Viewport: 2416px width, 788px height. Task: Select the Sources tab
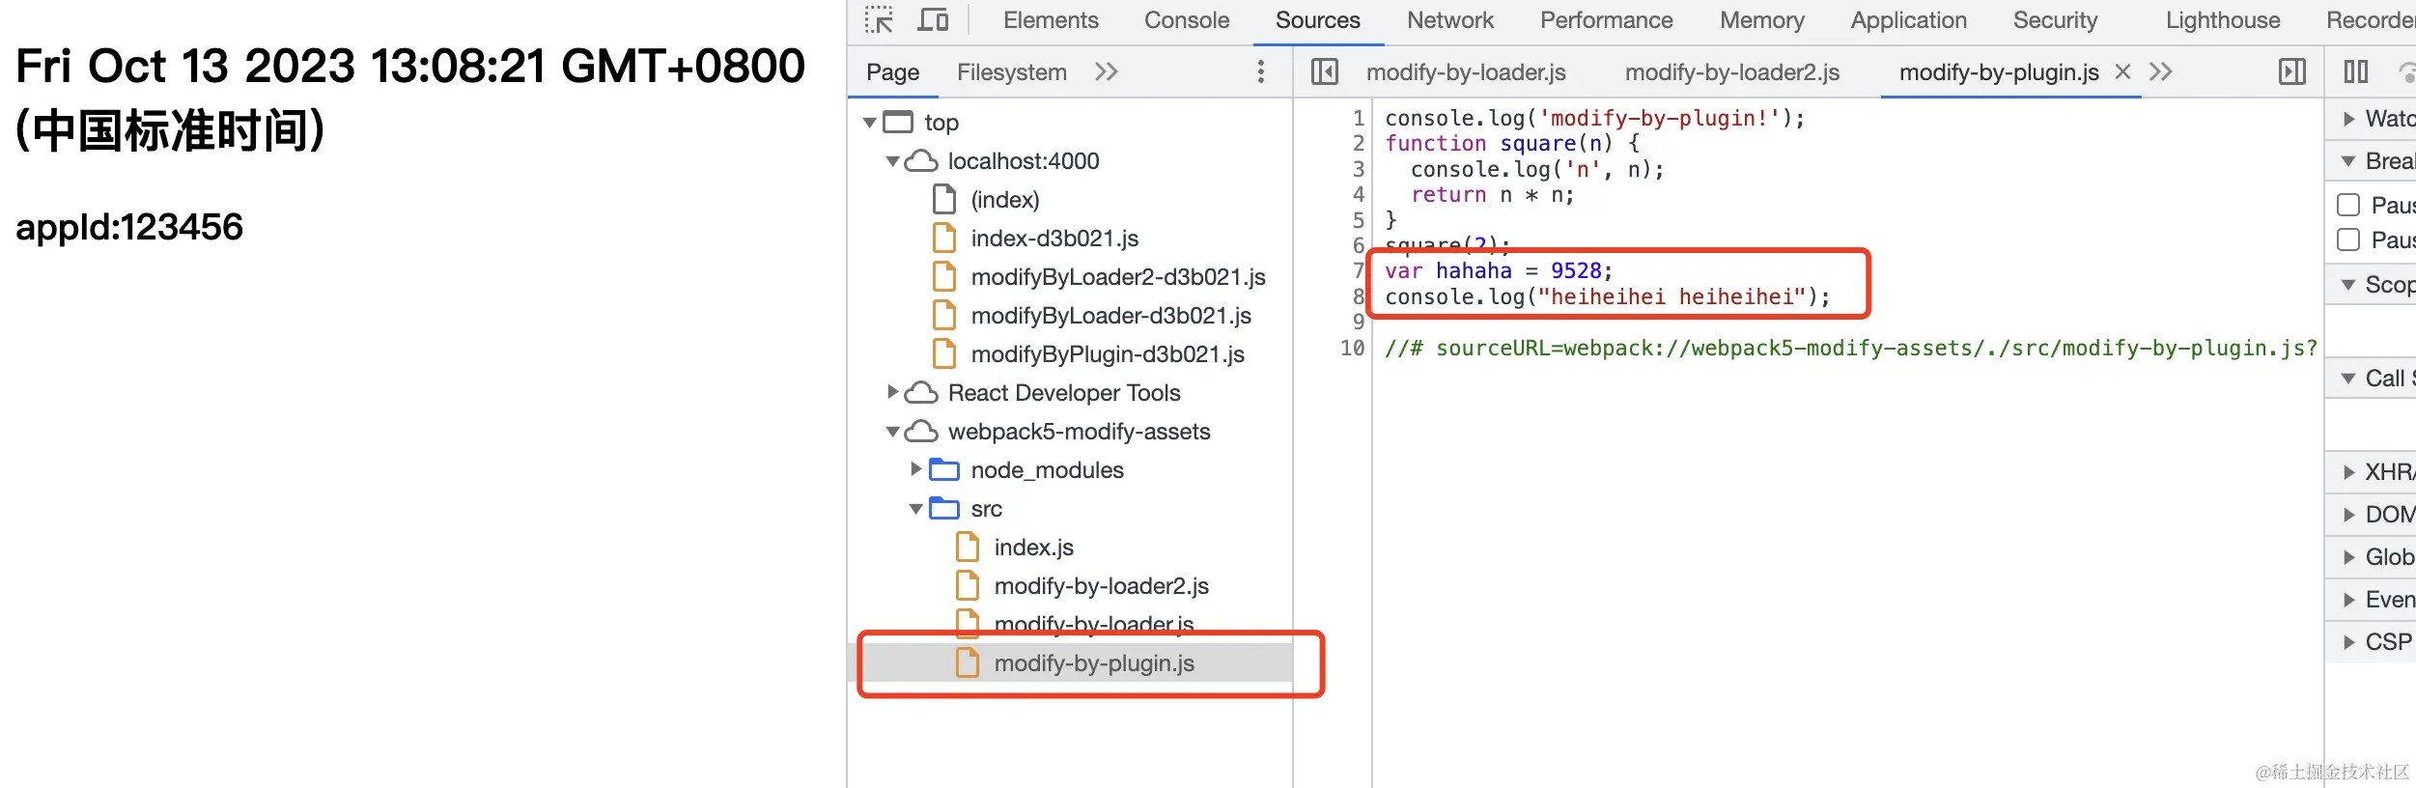(1318, 20)
